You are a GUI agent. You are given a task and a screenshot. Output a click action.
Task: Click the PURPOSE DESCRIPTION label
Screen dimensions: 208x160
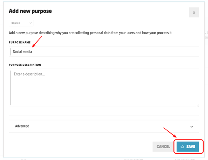(25, 65)
